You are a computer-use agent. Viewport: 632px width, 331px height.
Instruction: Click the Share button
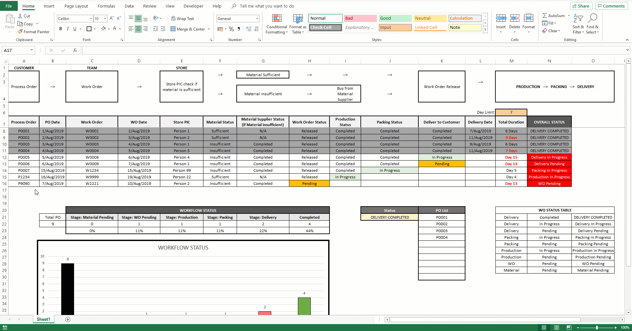(581, 6)
